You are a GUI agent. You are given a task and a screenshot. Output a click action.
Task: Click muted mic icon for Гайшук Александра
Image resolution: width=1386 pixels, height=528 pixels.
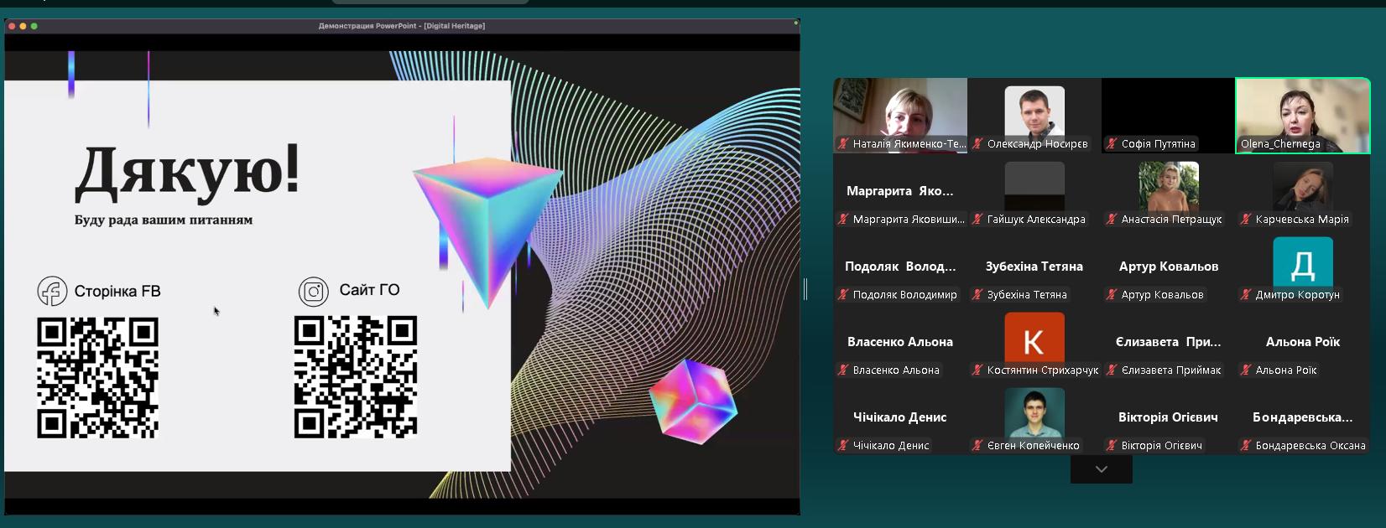[x=977, y=219]
